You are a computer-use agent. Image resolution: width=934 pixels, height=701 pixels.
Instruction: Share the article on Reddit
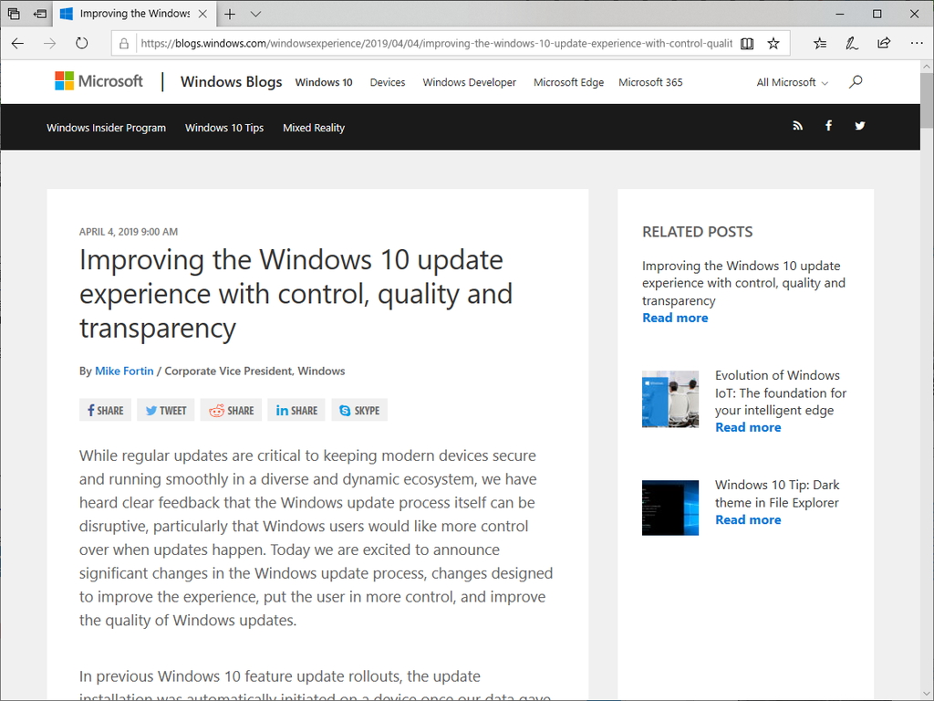[231, 409]
